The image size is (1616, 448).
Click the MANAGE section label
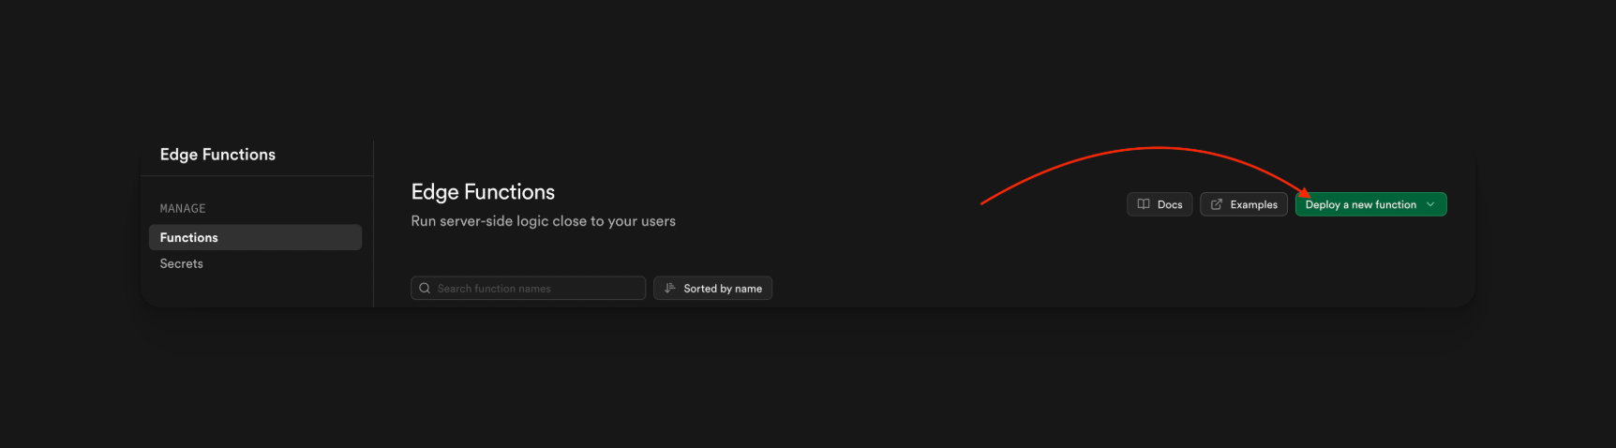tap(183, 209)
